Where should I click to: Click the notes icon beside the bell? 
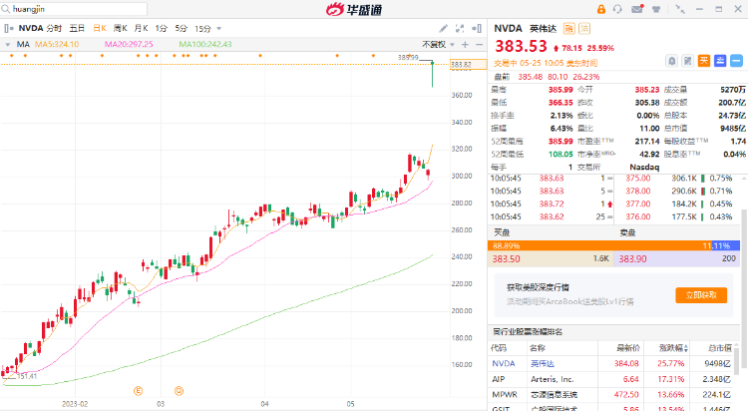[x=687, y=61]
